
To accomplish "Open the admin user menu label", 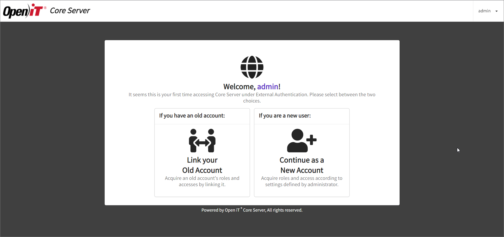I will coord(484,11).
